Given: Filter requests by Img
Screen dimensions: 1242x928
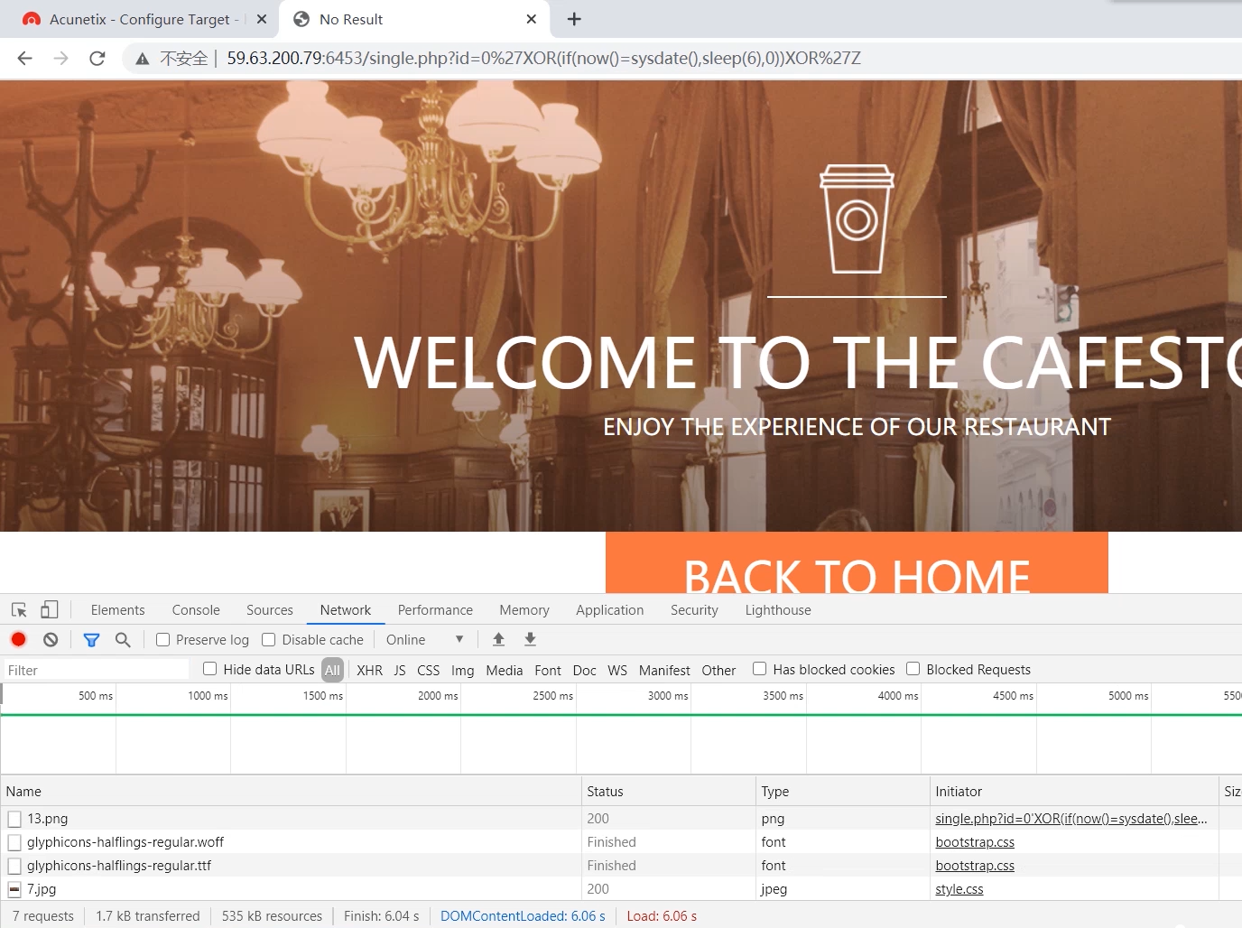Looking at the screenshot, I should pyautogui.click(x=463, y=670).
